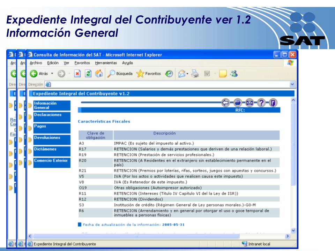Screen dimensions: 335x251
Task: Select the S3 Institución de crédito row
Action: coord(179,205)
